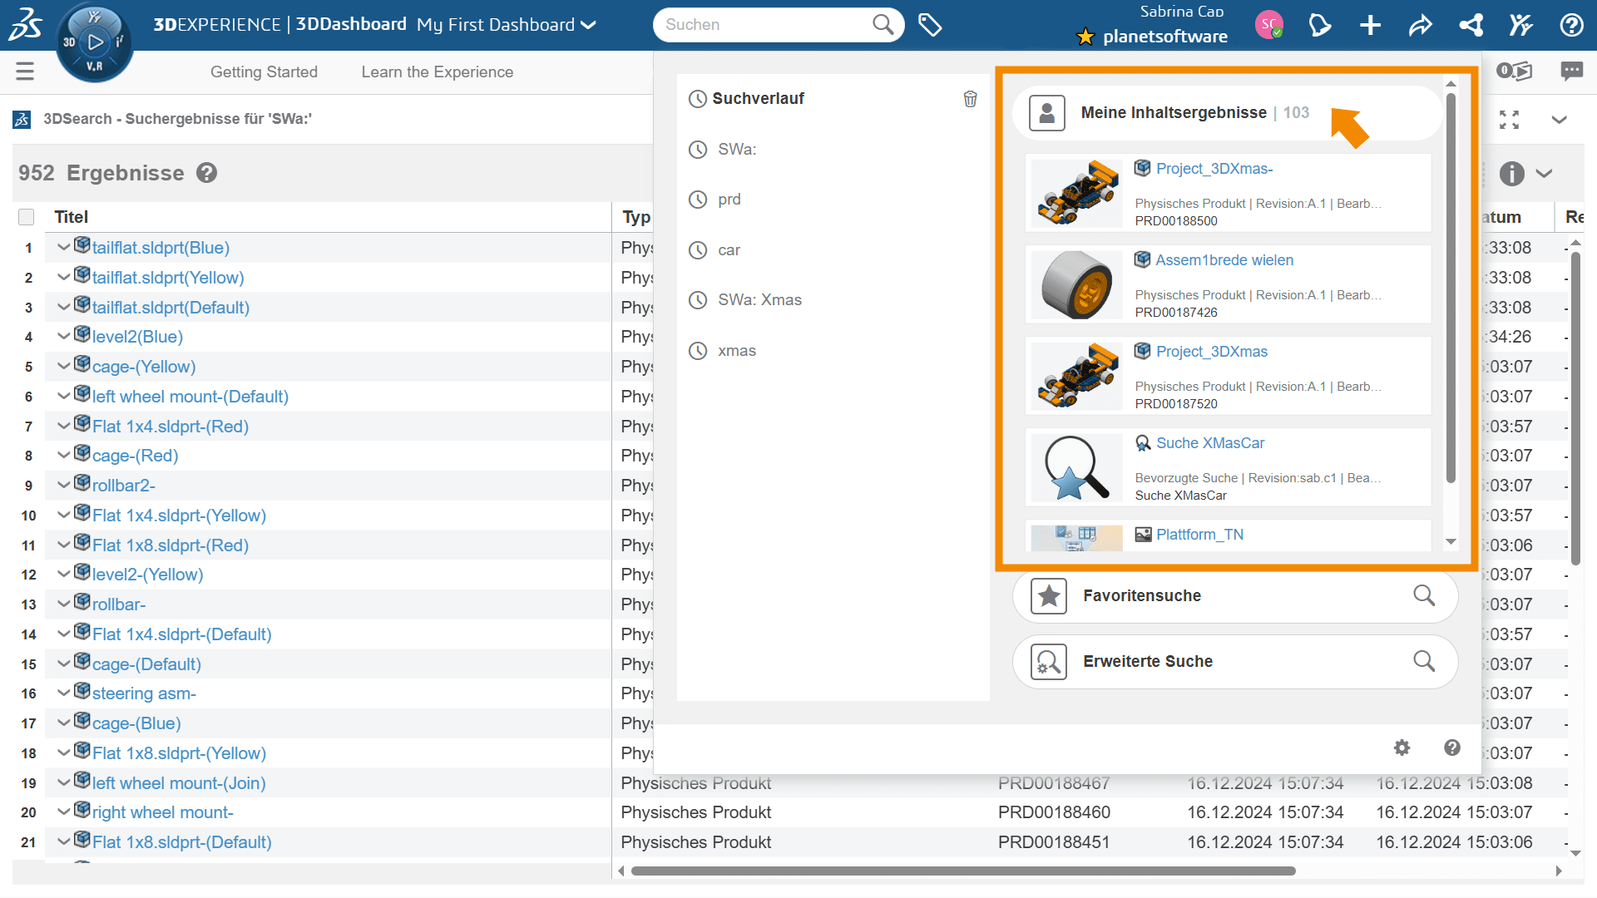
Task: Expand the tailflat.sldprt(Blue) row chevron
Action: tap(63, 247)
